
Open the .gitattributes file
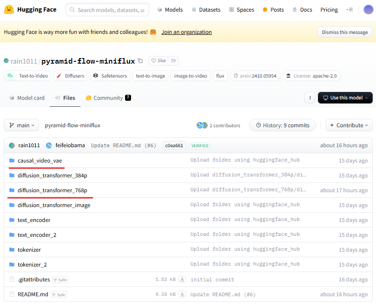(34, 280)
